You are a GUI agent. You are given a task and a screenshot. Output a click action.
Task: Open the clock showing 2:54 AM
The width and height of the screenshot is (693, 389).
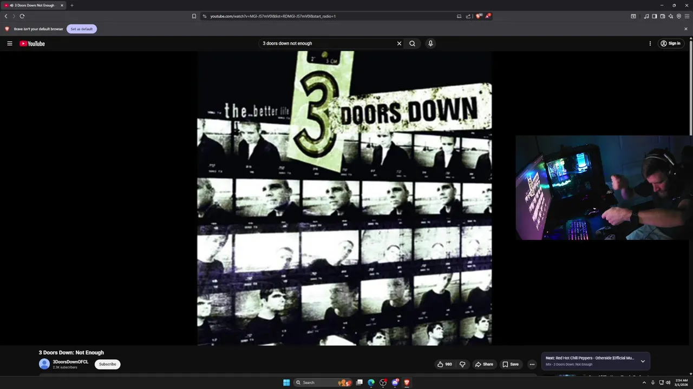pyautogui.click(x=681, y=383)
